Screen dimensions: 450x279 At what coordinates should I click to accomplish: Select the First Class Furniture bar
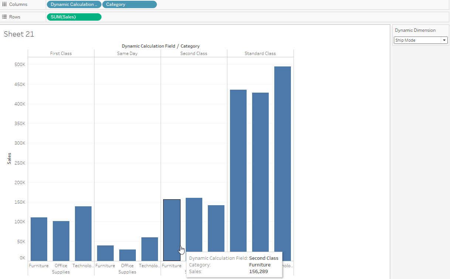click(39, 239)
